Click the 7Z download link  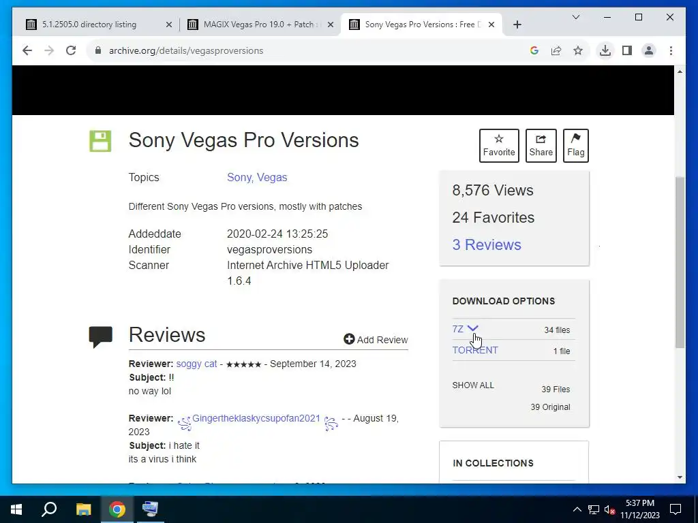click(457, 329)
